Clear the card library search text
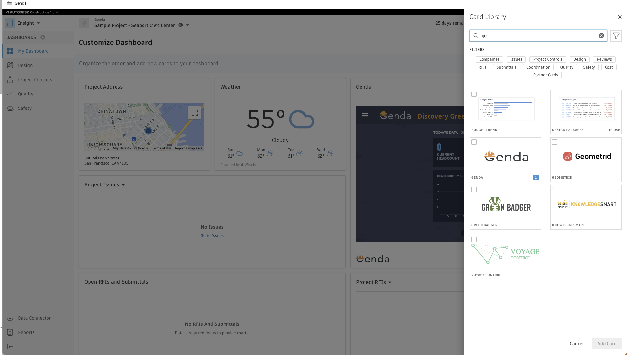This screenshot has width=627, height=355. pyautogui.click(x=601, y=36)
